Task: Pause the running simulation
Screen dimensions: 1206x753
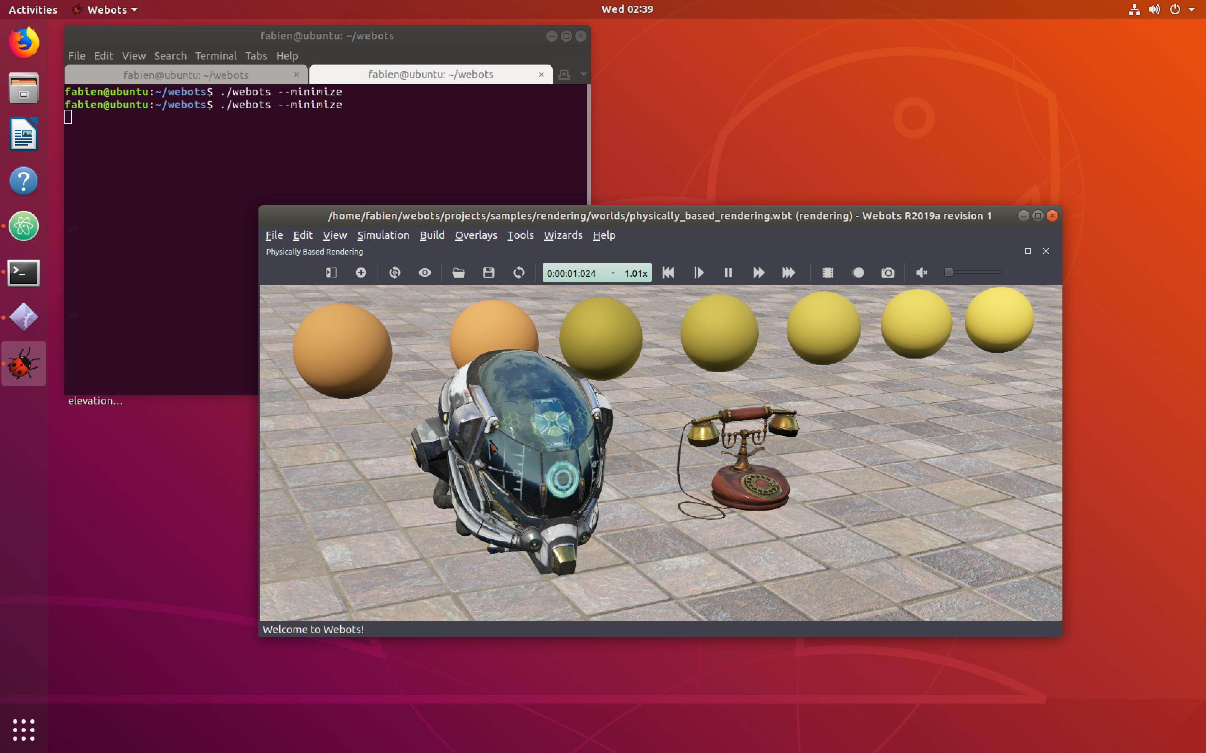Action: click(x=728, y=273)
